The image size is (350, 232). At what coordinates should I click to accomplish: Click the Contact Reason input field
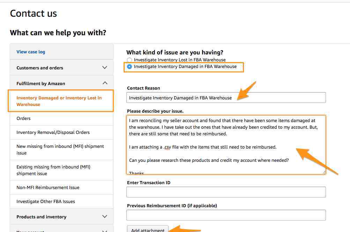coord(226,97)
